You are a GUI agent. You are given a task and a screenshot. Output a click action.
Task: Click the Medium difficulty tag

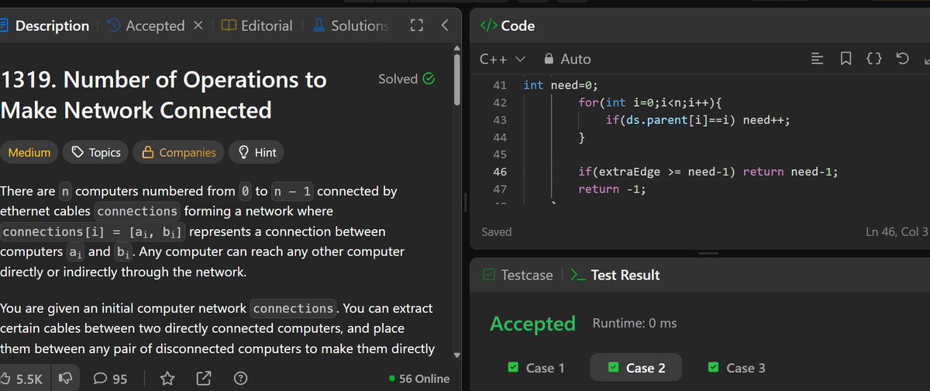pyautogui.click(x=29, y=153)
